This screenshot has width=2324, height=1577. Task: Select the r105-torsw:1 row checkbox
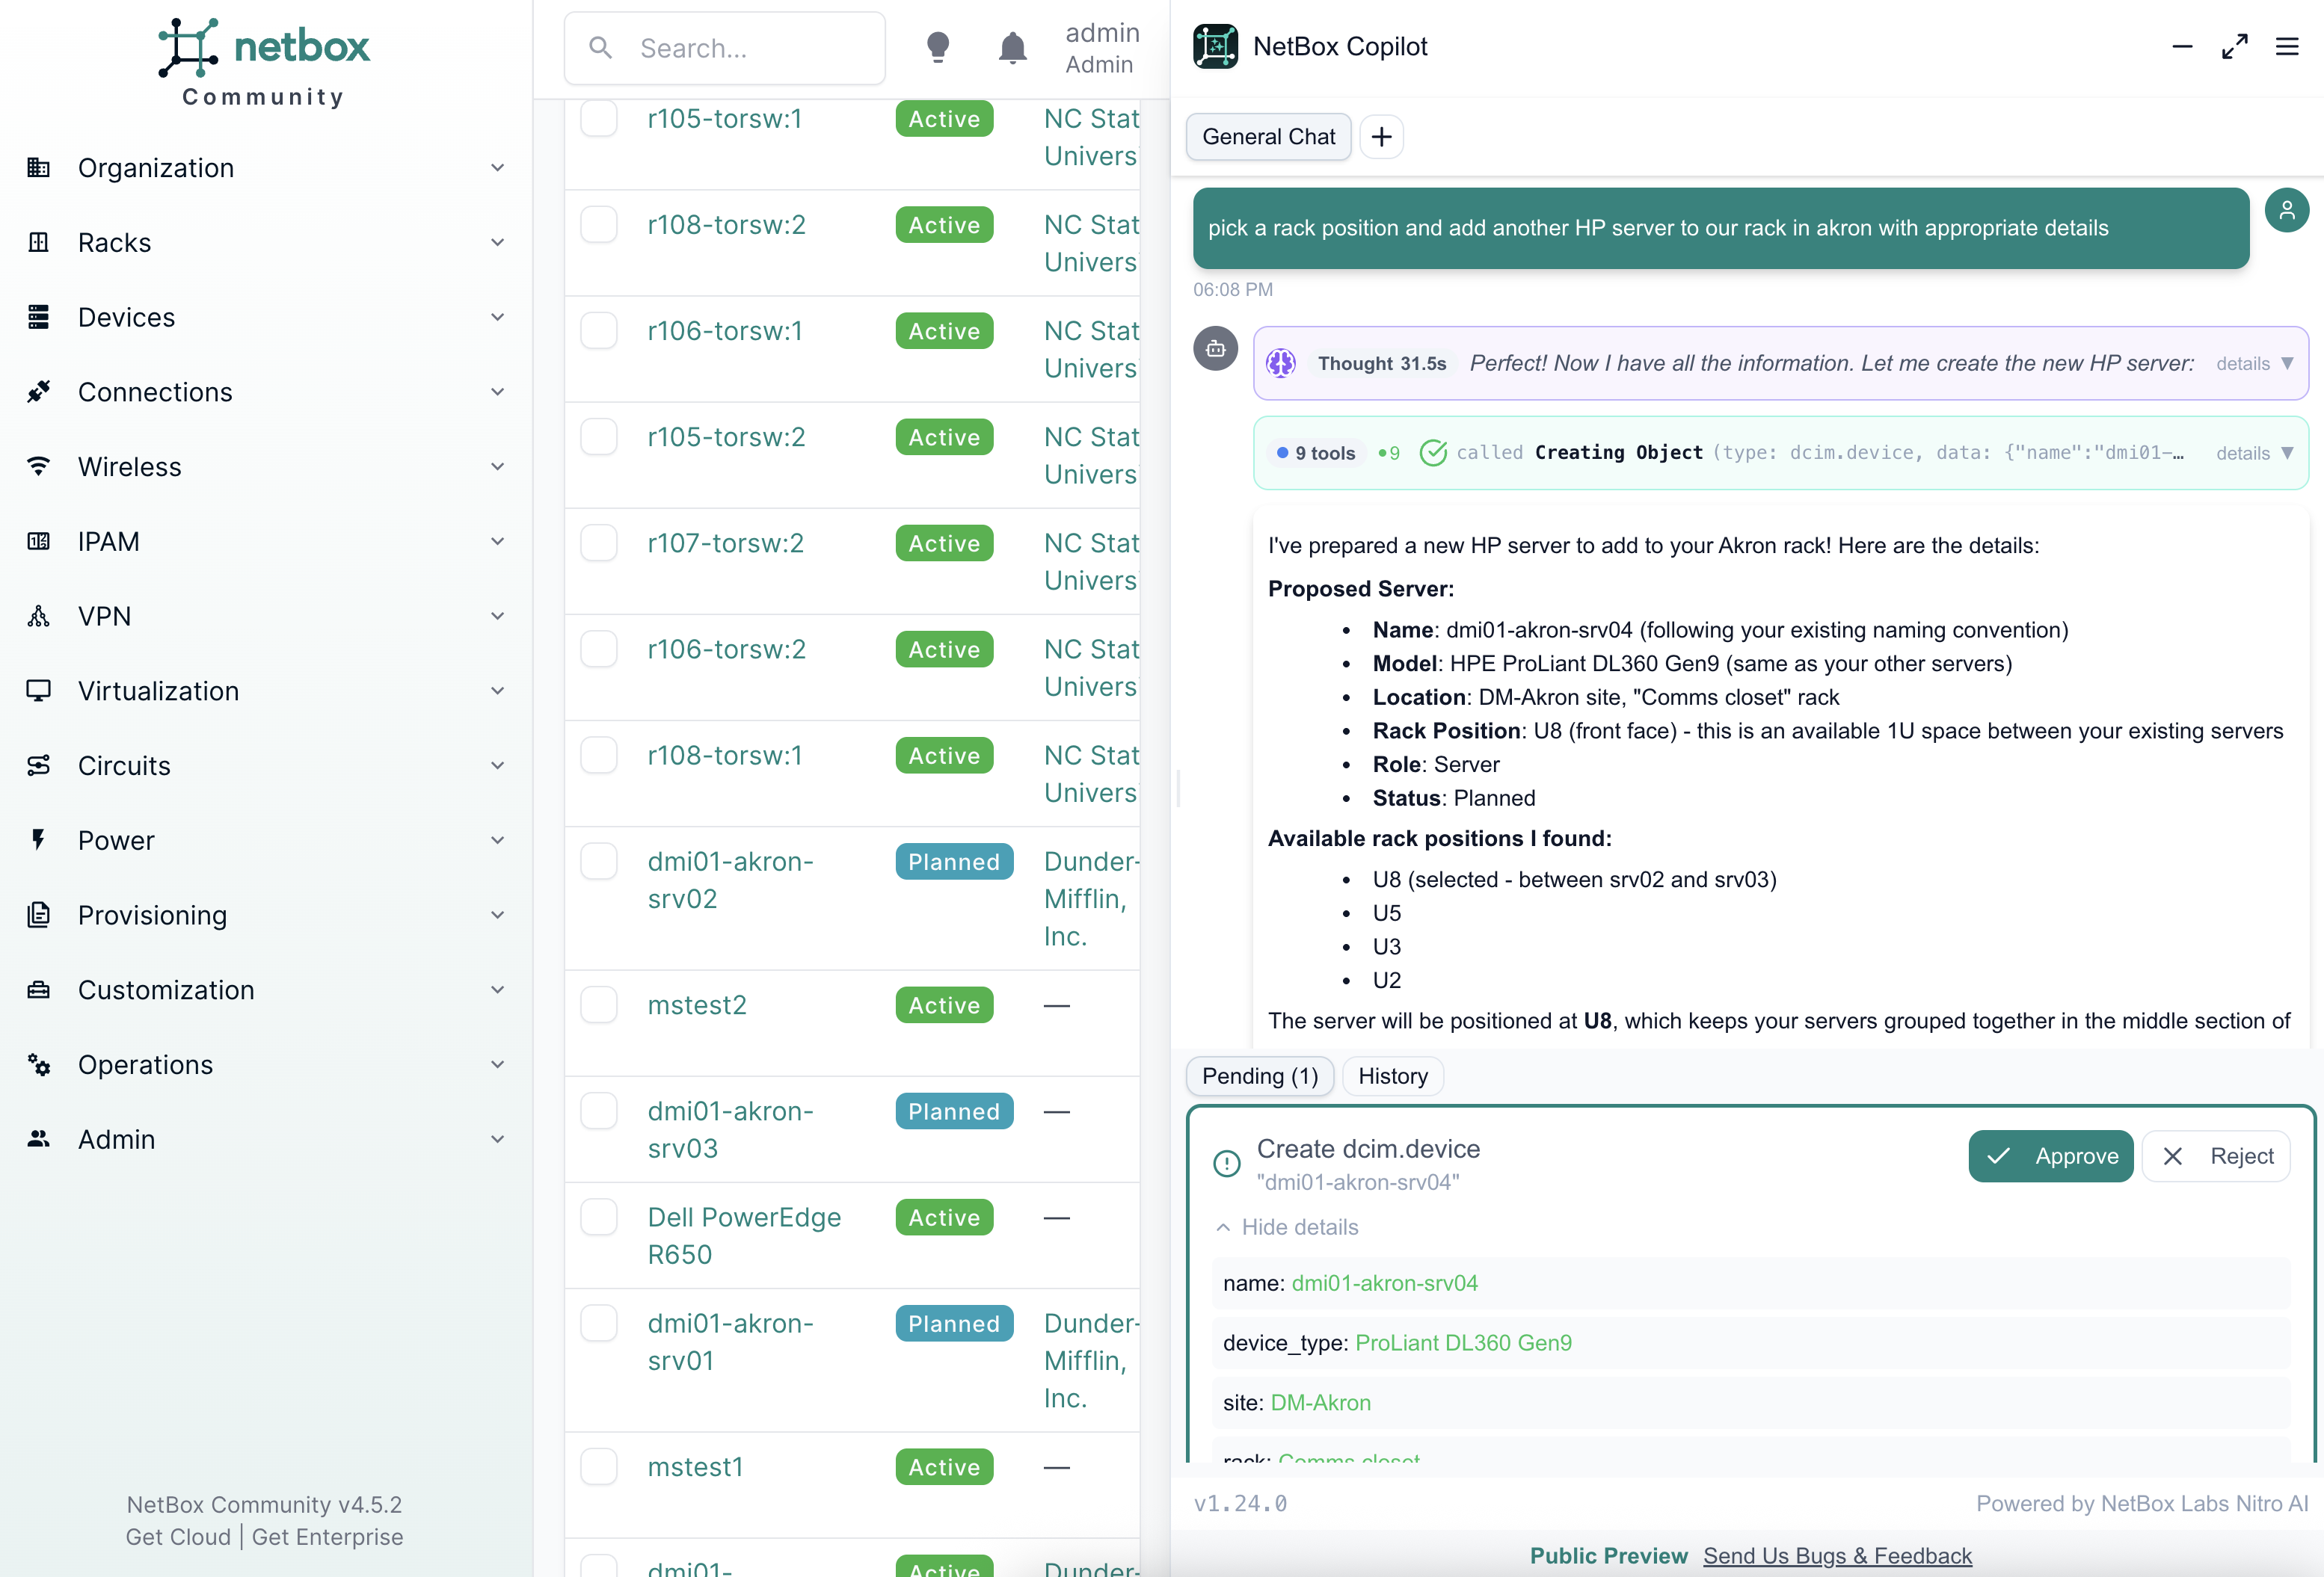[599, 119]
